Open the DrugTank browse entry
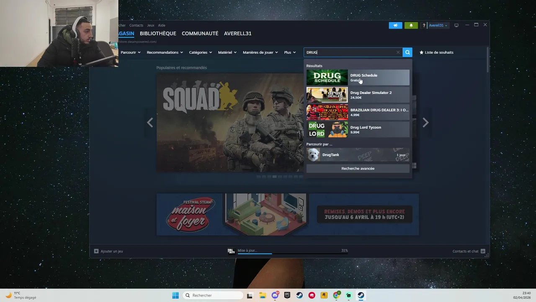Viewport: 536px width, 302px height. click(x=358, y=155)
